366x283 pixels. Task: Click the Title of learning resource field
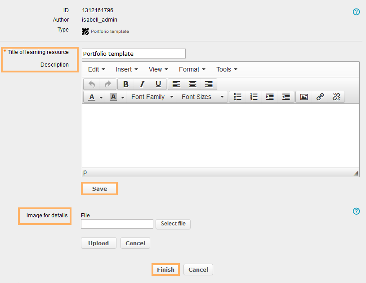134,54
